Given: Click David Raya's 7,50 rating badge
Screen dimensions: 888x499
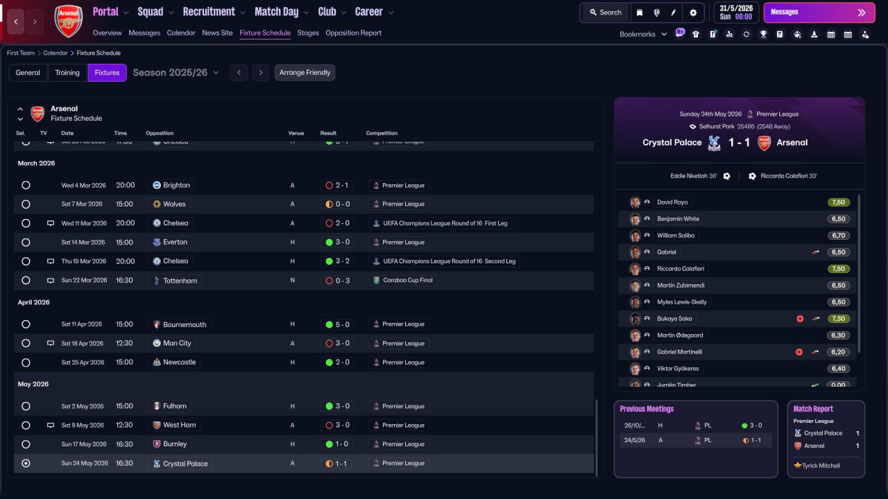Looking at the screenshot, I should coord(839,202).
